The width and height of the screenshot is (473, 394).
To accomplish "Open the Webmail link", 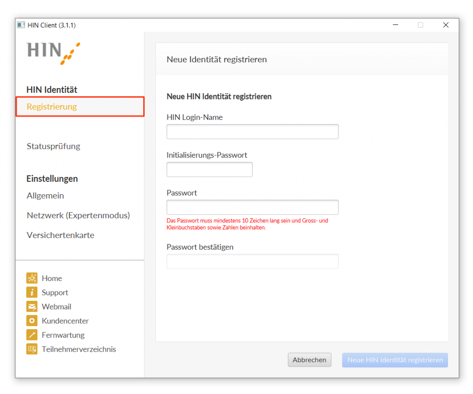I will (56, 307).
